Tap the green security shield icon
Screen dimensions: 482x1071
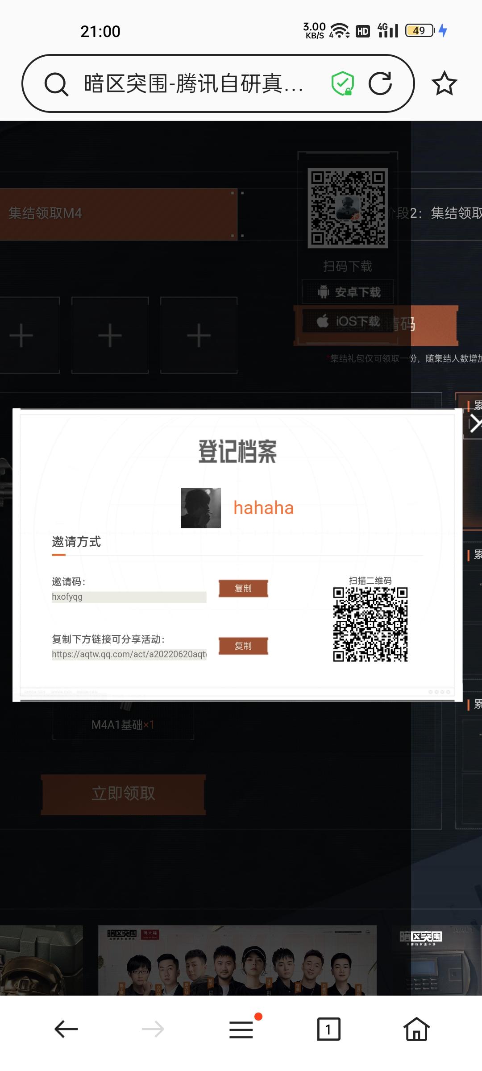coord(342,83)
